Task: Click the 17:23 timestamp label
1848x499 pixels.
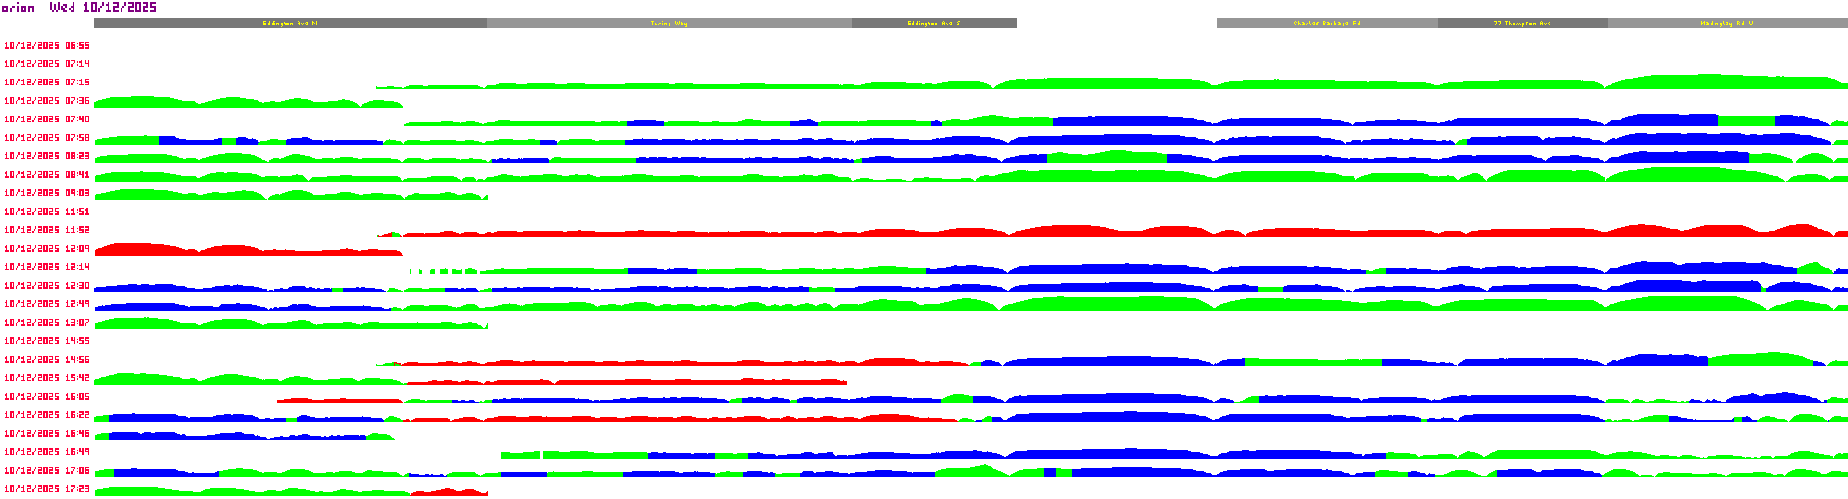Action: (x=47, y=489)
